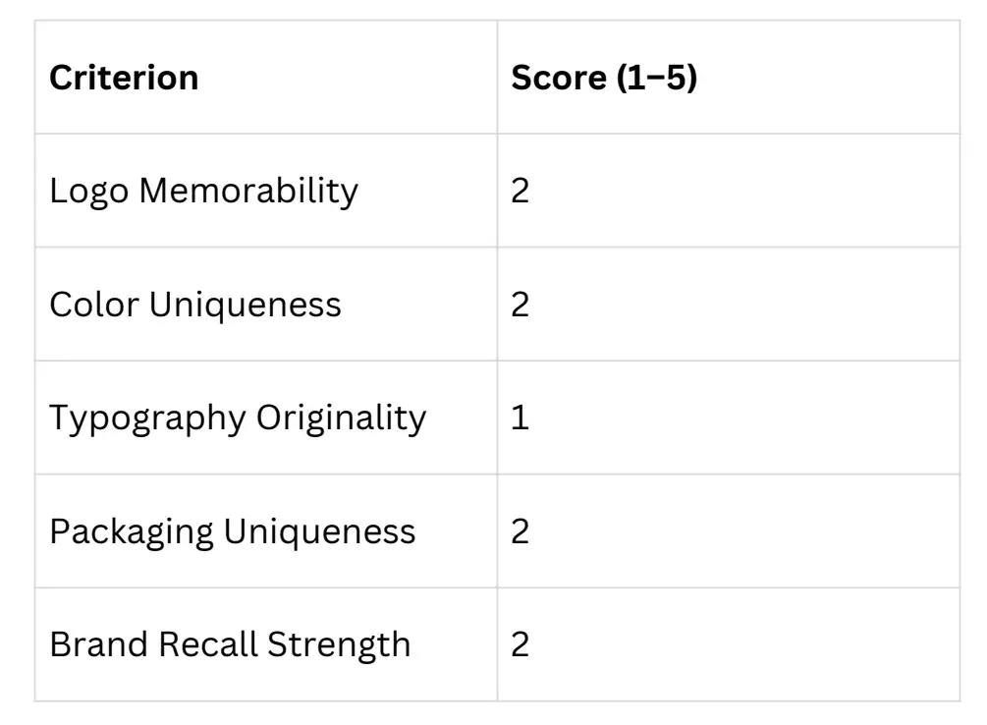Click the word Recall in last row

point(208,644)
